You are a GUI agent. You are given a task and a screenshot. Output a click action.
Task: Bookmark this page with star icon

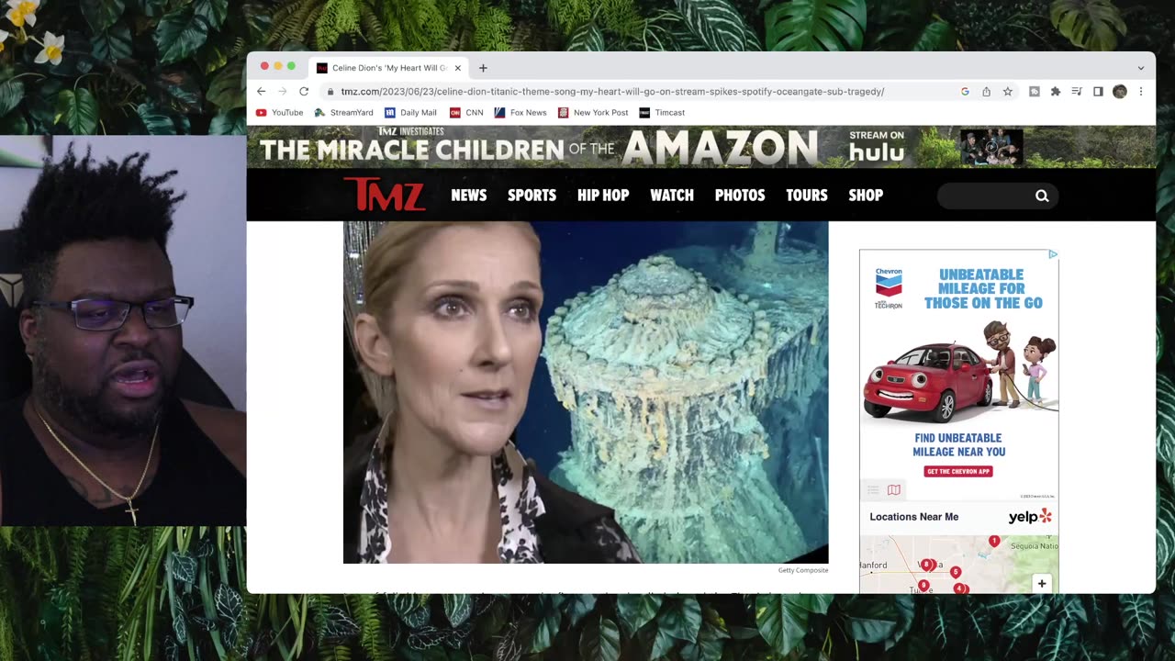(x=1007, y=92)
